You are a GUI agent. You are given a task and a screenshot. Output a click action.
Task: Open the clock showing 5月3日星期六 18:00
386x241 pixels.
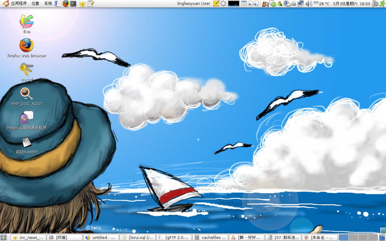tap(351, 4)
